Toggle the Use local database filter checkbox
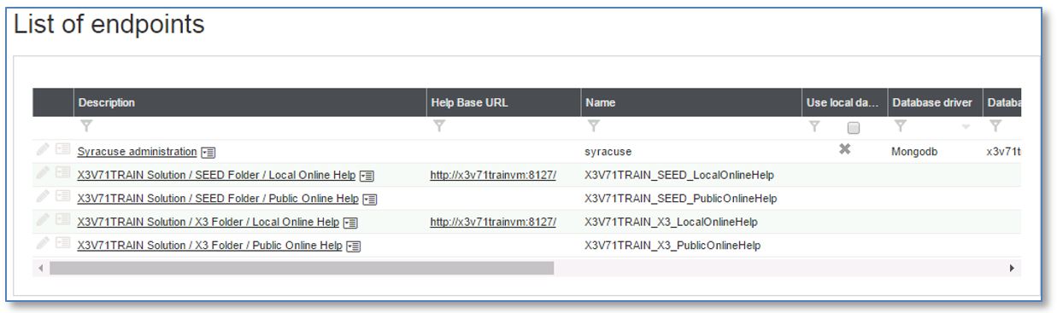The width and height of the screenshot is (1057, 313). [852, 127]
